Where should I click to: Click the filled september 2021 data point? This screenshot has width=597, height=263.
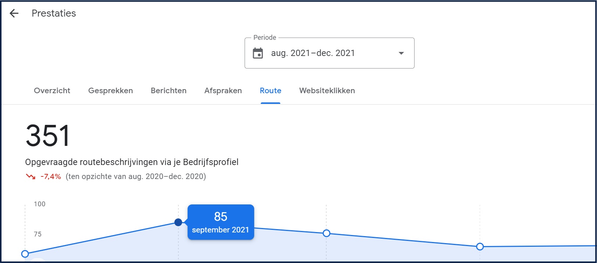click(x=178, y=222)
